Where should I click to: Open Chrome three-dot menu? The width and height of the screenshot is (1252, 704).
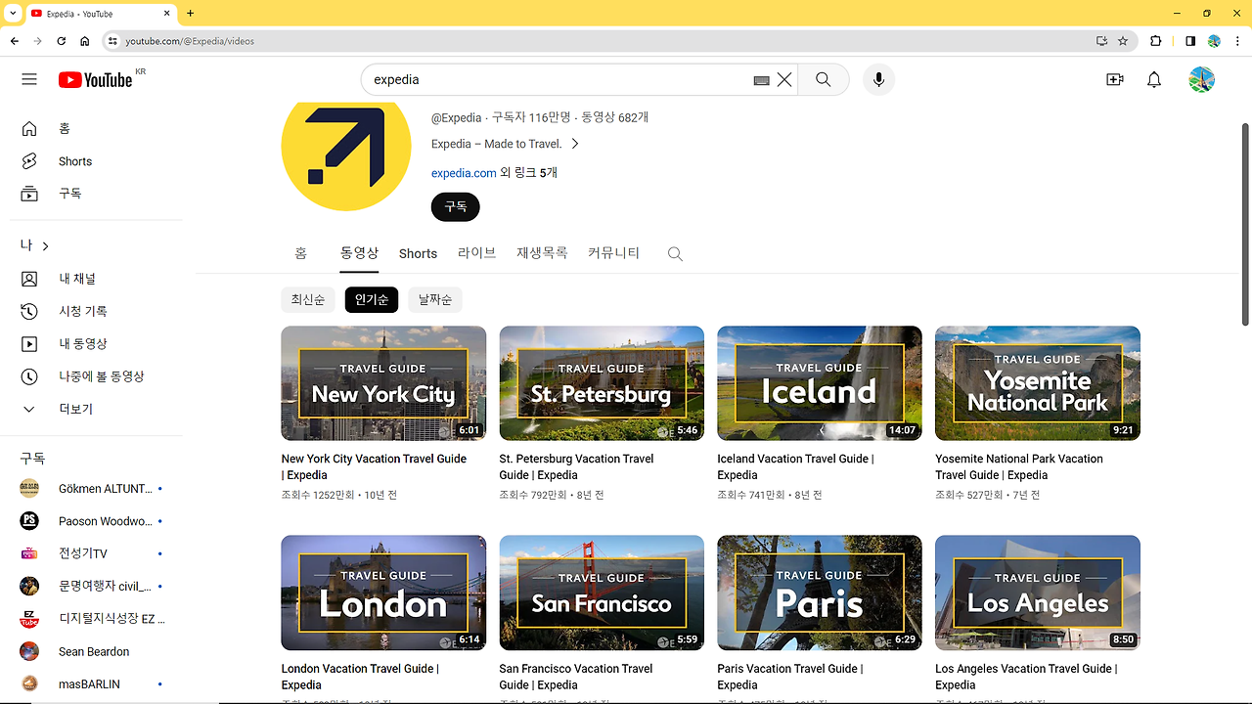pos(1237,41)
